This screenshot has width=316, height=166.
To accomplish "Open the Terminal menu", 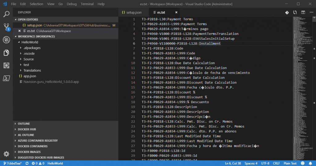I will point(87,4).
